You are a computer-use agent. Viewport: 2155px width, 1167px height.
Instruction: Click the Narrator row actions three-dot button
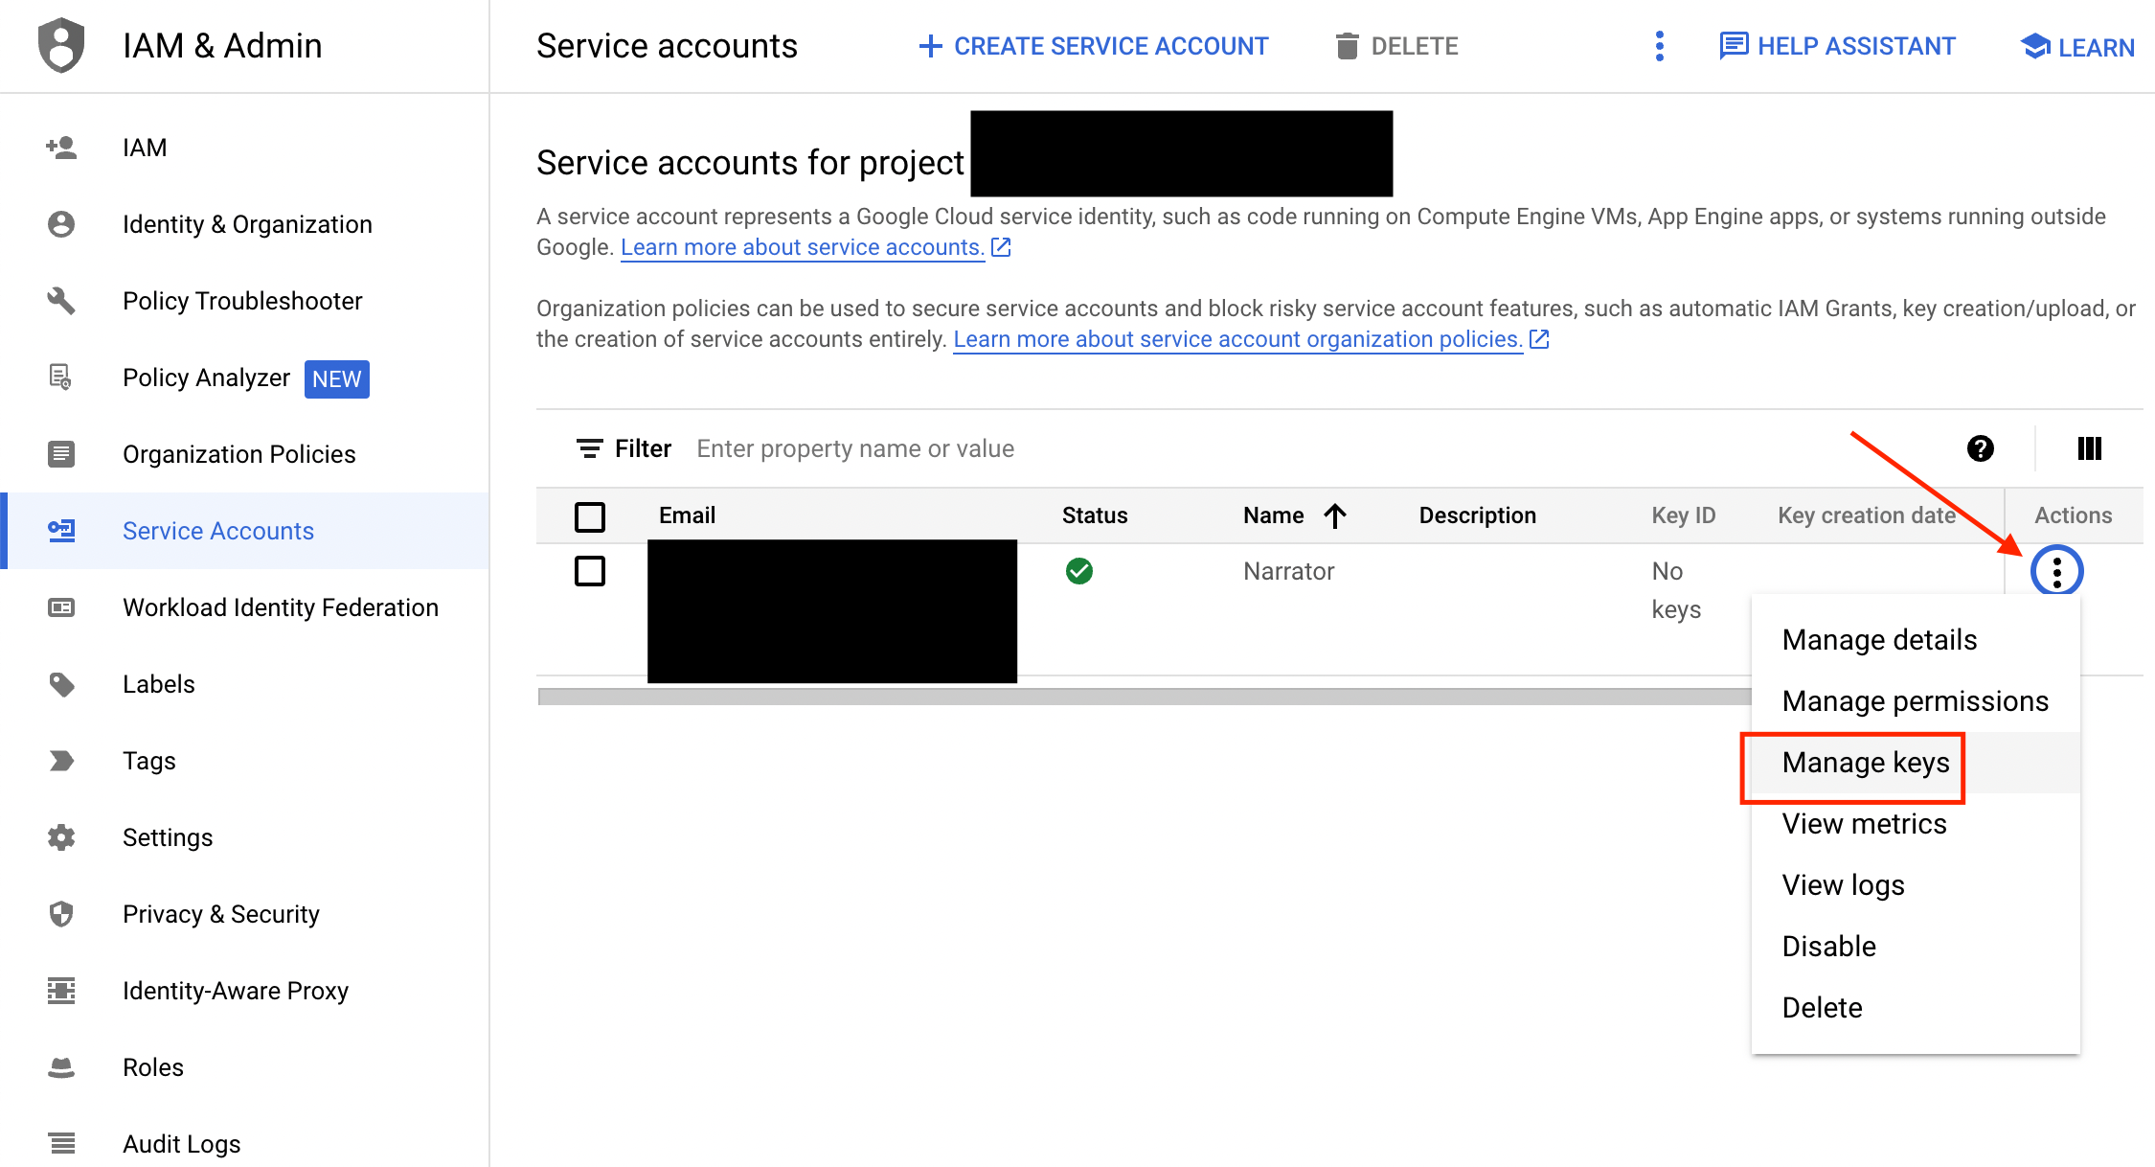(x=2056, y=572)
